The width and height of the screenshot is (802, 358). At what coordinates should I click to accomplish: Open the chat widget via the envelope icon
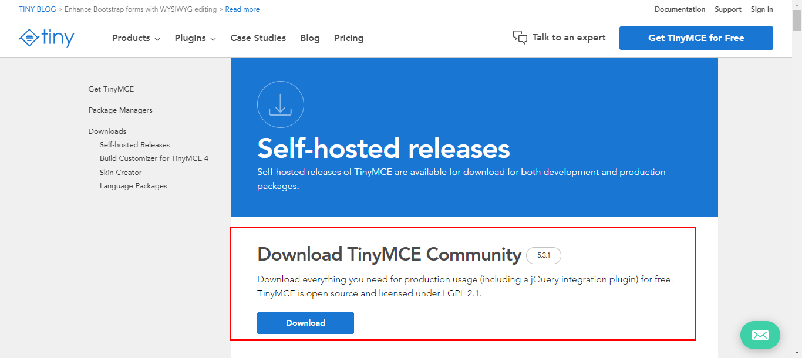(x=760, y=335)
